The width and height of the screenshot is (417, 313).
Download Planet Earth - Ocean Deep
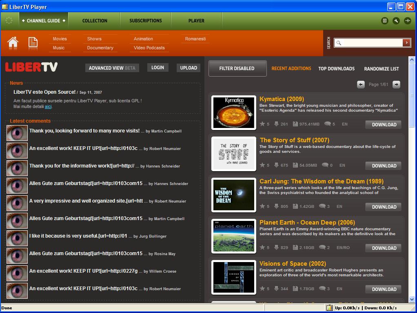(384, 248)
